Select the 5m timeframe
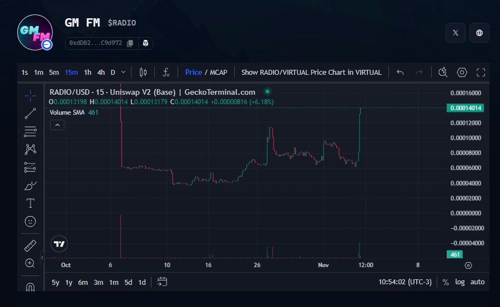Image resolution: width=500 pixels, height=307 pixels. (54, 73)
